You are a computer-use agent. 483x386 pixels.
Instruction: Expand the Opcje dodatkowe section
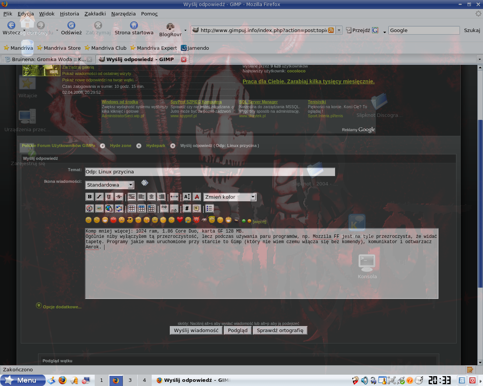click(62, 307)
